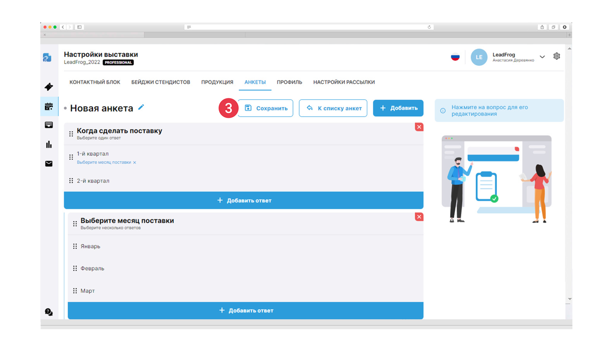Edit question title Когда сделать поставку
The width and height of the screenshot is (613, 350).
tap(119, 131)
